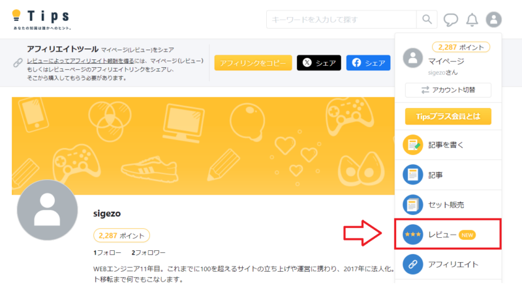Click the large gray profile avatar
Screen dimensions: 522x292
click(47, 210)
